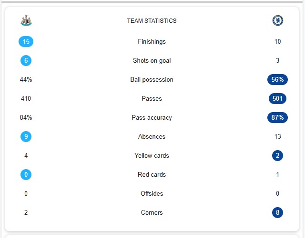Click Chelsea's highlighted 2 yellow cards badge
305x238 pixels.
coord(277,155)
